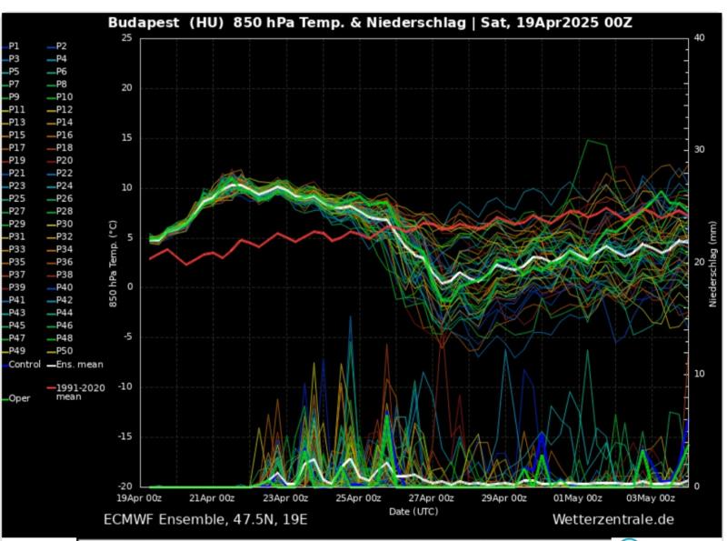Click the "Date (UTC)" axis title
The width and height of the screenshot is (727, 541).
coord(413,511)
